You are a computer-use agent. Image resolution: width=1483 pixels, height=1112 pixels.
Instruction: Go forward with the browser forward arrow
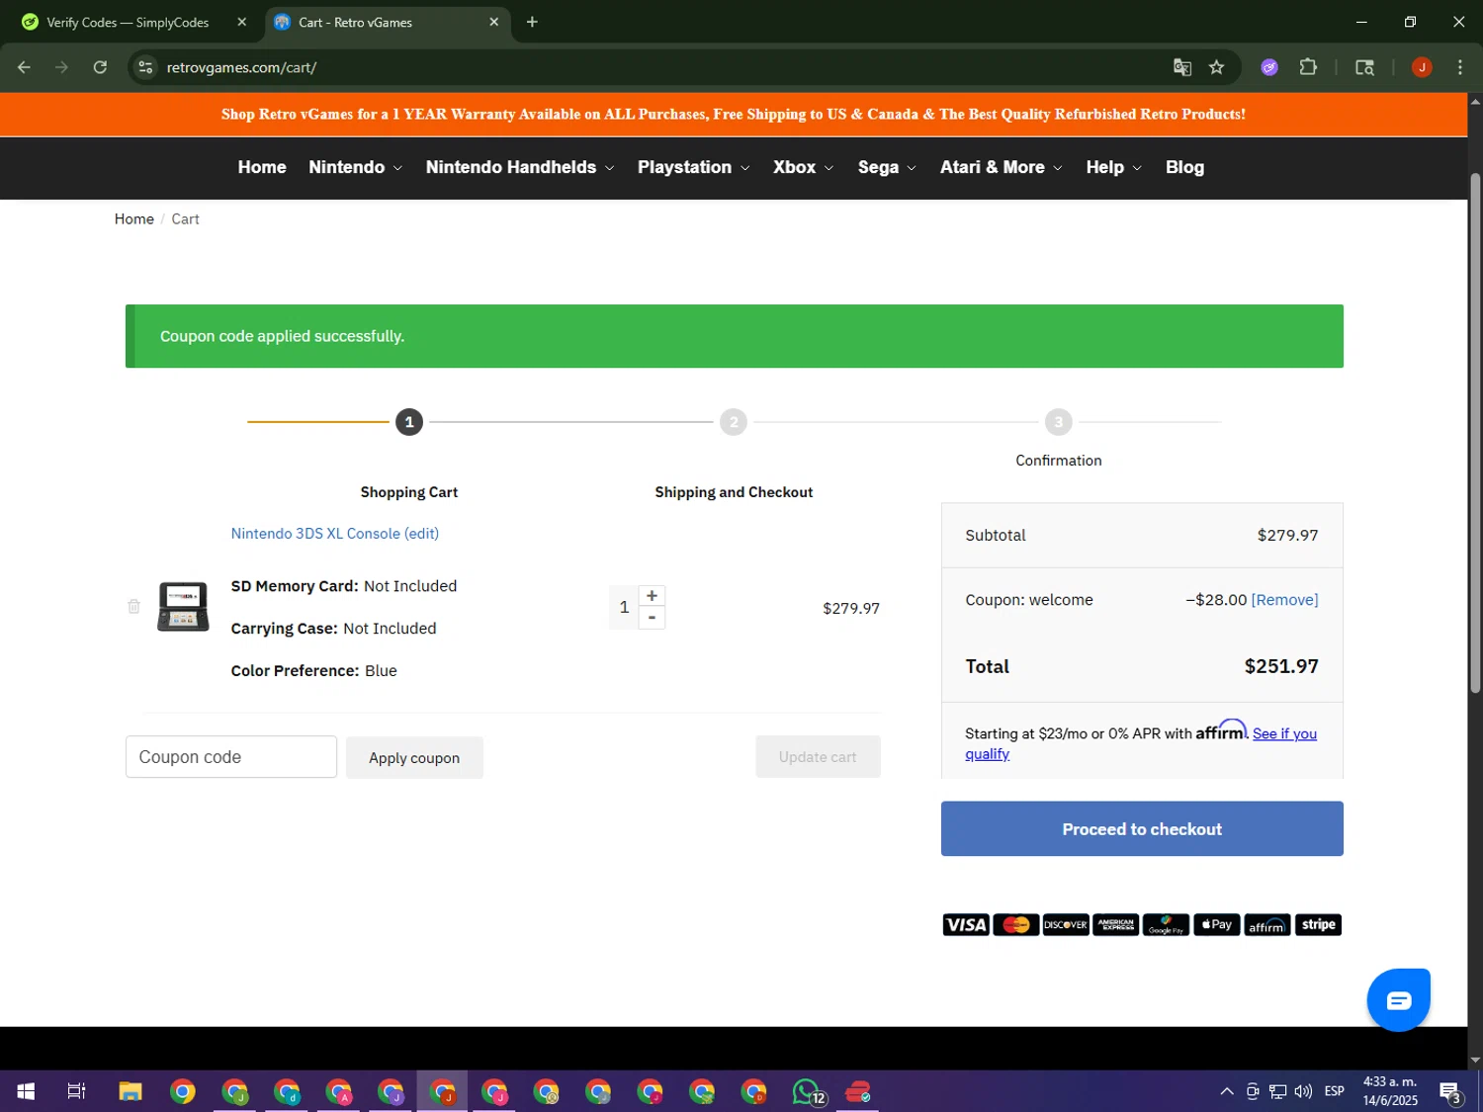[x=62, y=67]
